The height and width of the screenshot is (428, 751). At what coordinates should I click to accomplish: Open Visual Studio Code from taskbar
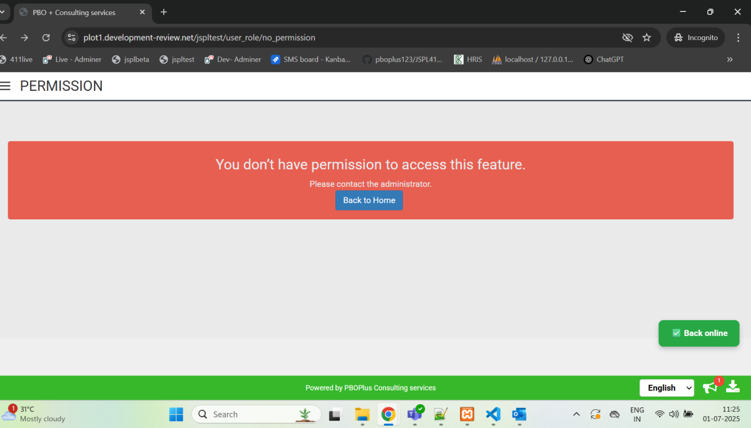tap(493, 414)
